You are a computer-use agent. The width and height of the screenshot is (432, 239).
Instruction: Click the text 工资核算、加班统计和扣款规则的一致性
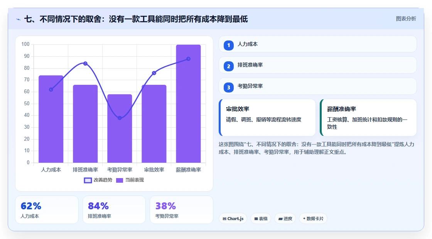tap(367, 123)
